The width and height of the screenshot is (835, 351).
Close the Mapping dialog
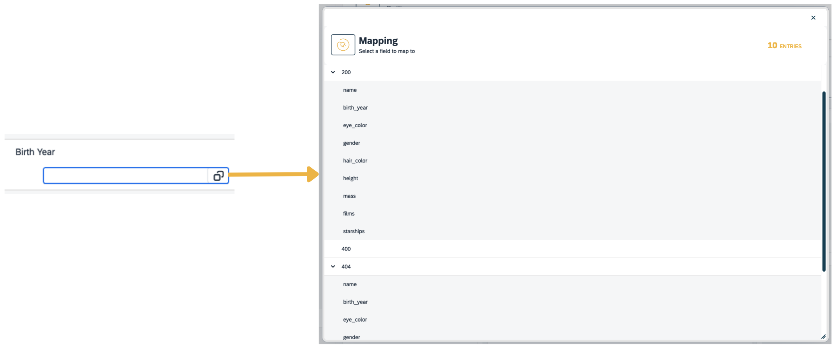point(813,18)
